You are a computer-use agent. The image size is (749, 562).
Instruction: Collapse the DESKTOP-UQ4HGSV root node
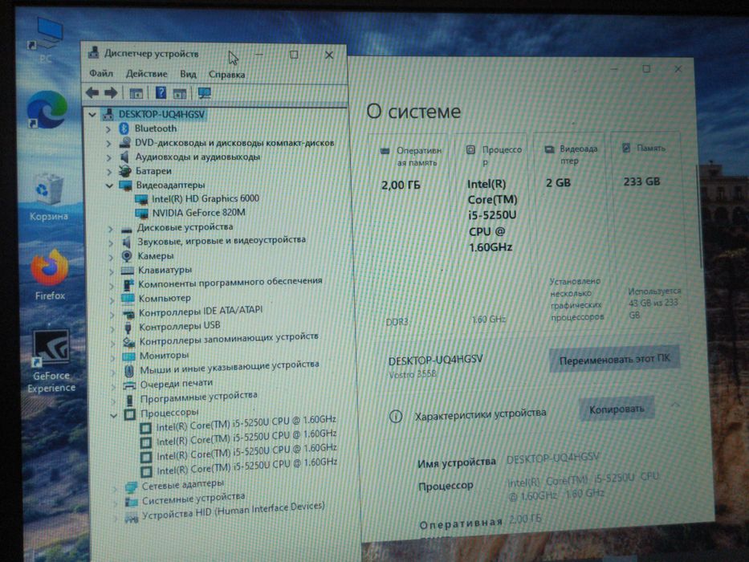(92, 114)
